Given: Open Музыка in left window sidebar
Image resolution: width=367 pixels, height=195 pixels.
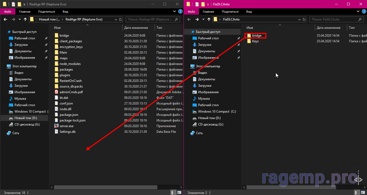Looking at the screenshot, I should 20,99.
